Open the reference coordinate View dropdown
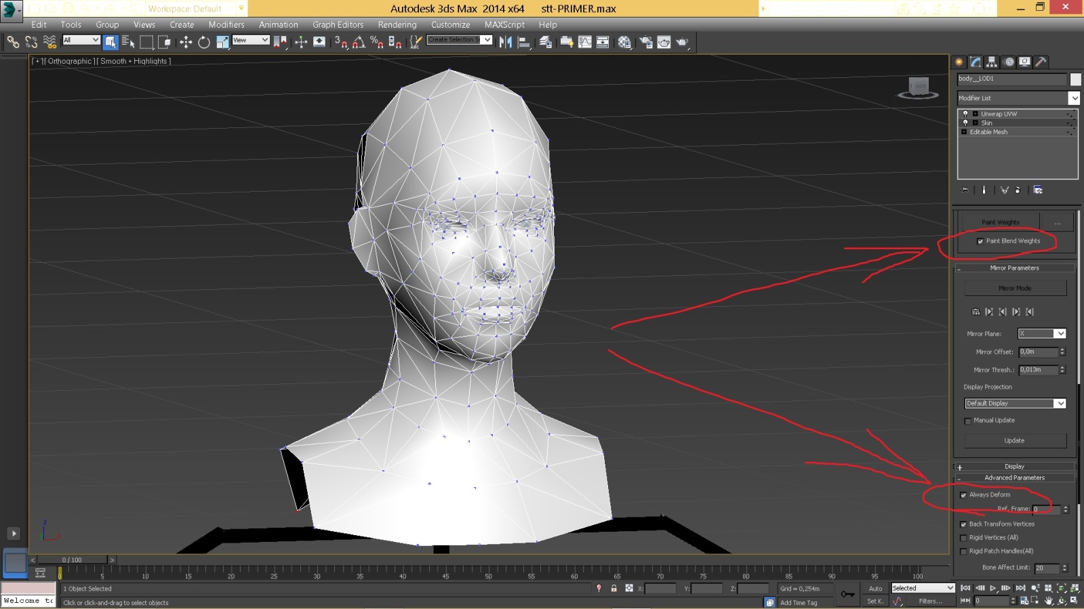 coord(251,40)
